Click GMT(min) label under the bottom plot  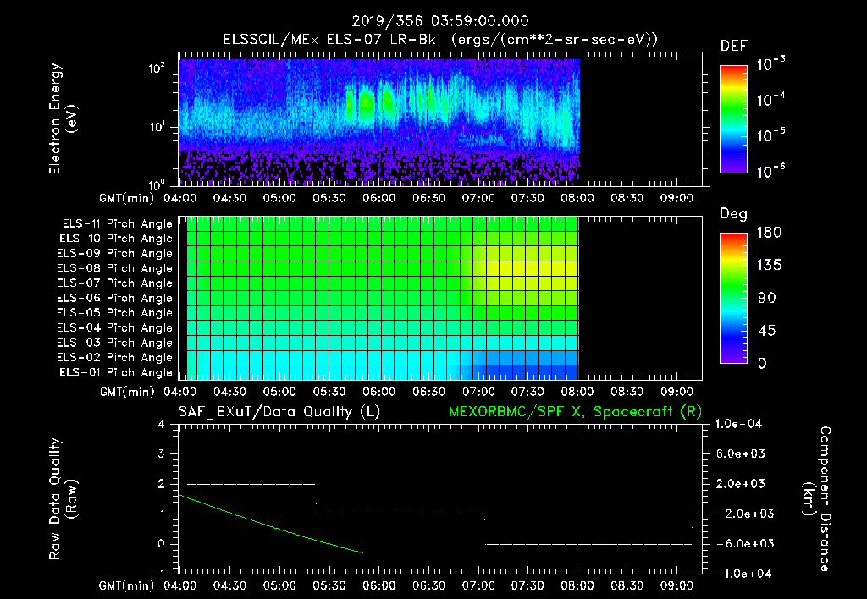pos(127,585)
